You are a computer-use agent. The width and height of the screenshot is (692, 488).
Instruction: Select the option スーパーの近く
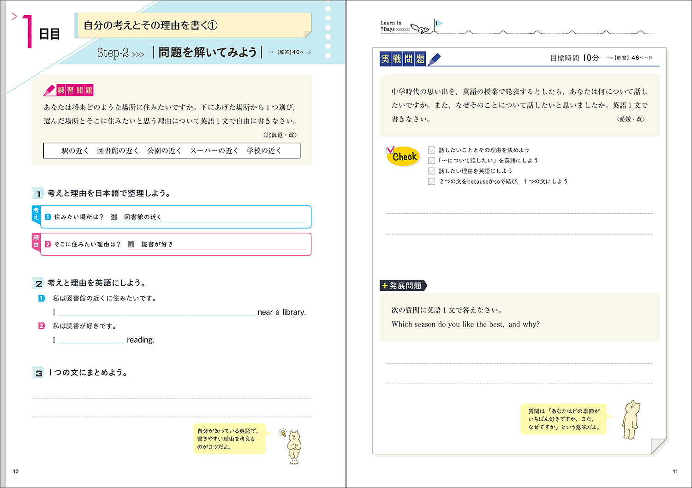[x=214, y=151]
